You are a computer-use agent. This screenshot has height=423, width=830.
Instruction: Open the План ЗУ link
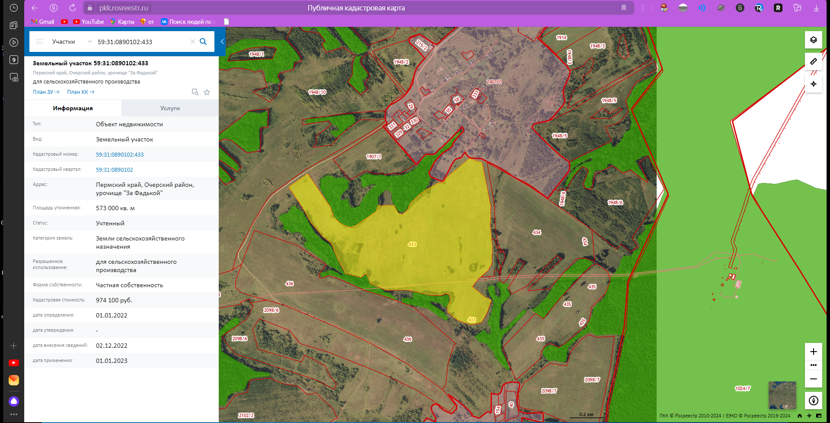coord(46,92)
